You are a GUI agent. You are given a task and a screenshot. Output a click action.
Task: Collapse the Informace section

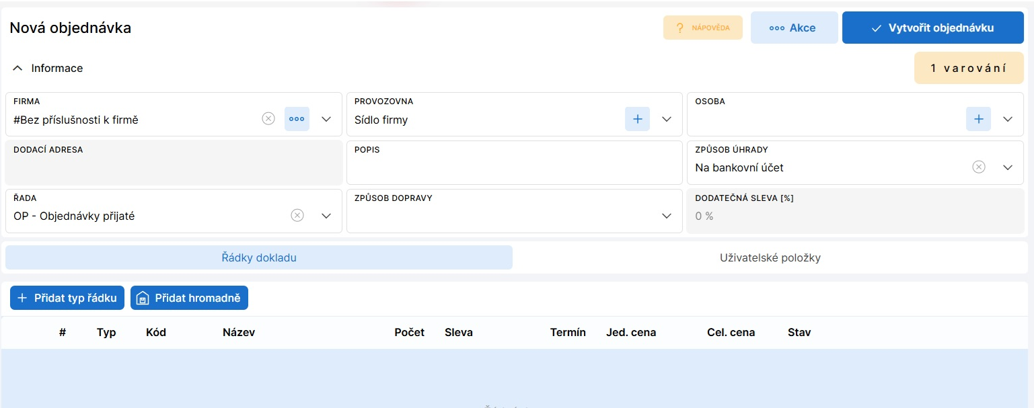pos(18,69)
